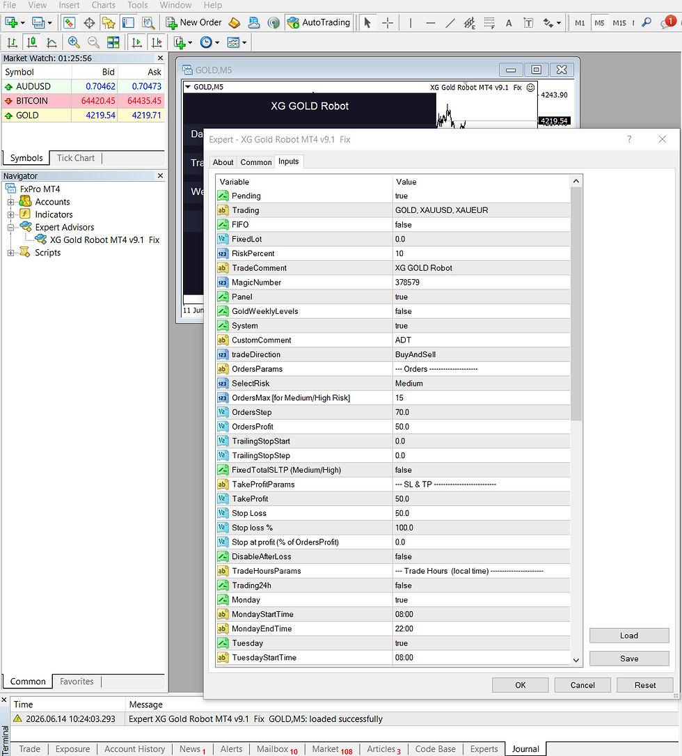This screenshot has height=756, width=682.
Task: Switch to the About tab in Expert dialog
Action: coord(223,162)
